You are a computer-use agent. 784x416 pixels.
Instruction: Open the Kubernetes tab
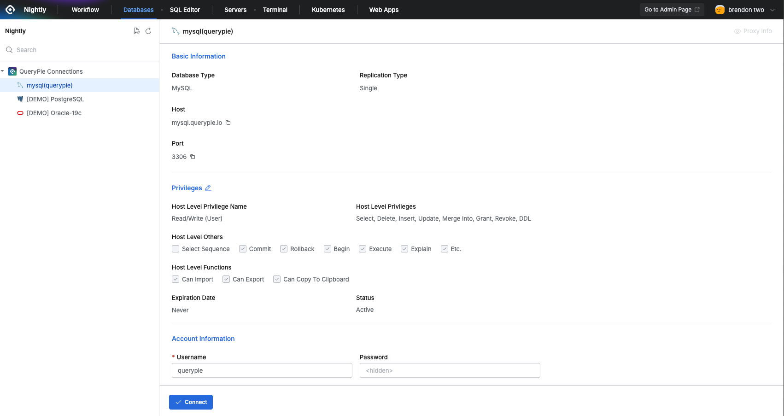tap(328, 10)
